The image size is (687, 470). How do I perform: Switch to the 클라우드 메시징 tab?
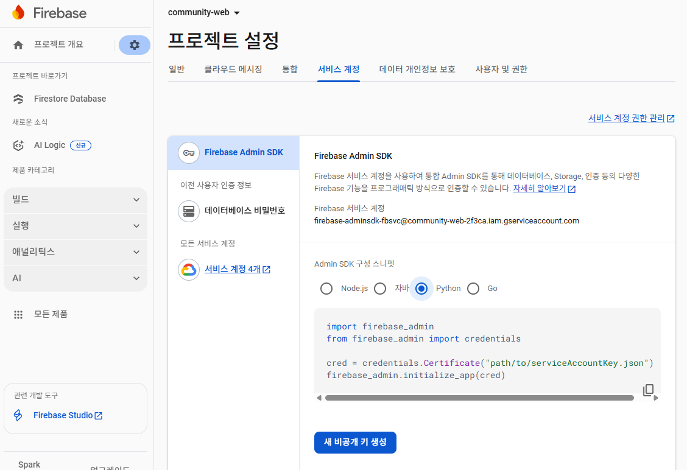pos(233,69)
